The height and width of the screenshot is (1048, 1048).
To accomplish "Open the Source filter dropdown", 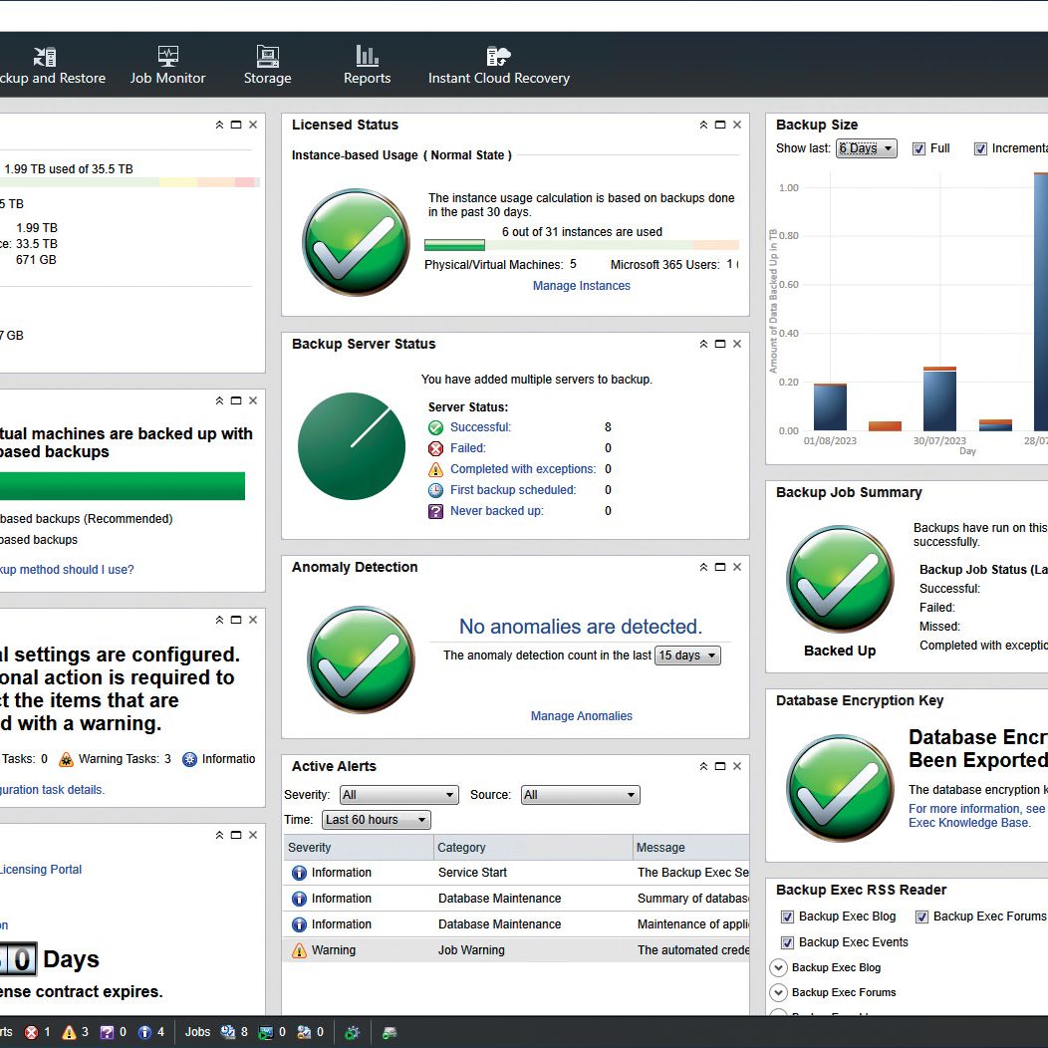I will click(x=580, y=795).
